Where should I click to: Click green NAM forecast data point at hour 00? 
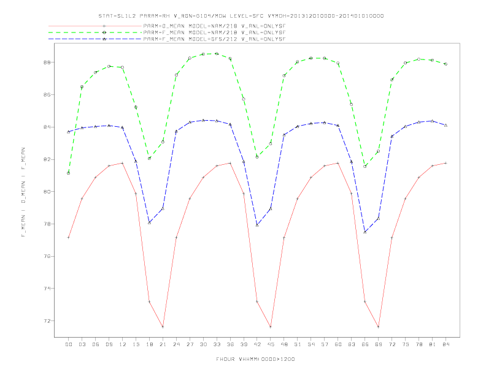(69, 173)
